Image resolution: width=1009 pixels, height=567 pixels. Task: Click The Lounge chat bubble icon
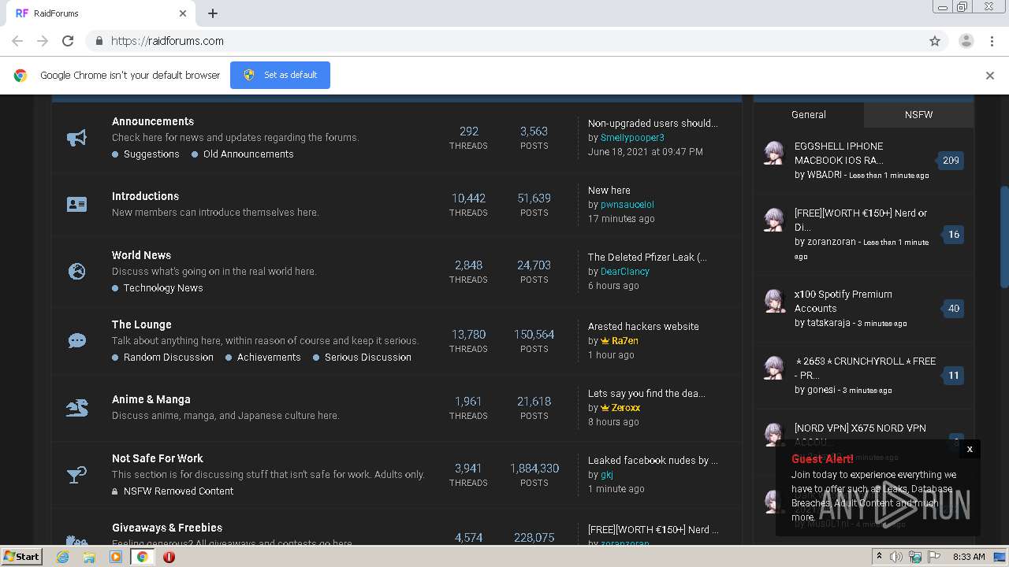coord(76,341)
